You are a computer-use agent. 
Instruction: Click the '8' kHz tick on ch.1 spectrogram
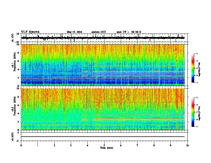pos(18,53)
